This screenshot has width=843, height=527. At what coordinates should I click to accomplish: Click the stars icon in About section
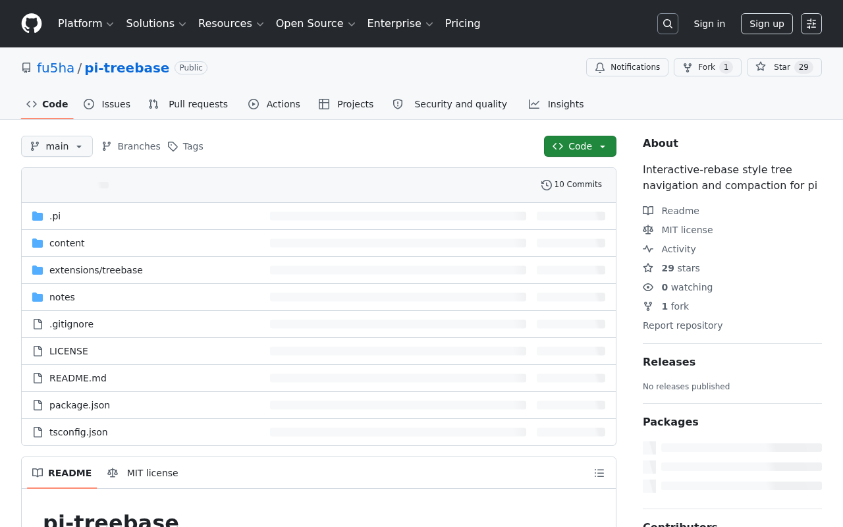tap(648, 268)
